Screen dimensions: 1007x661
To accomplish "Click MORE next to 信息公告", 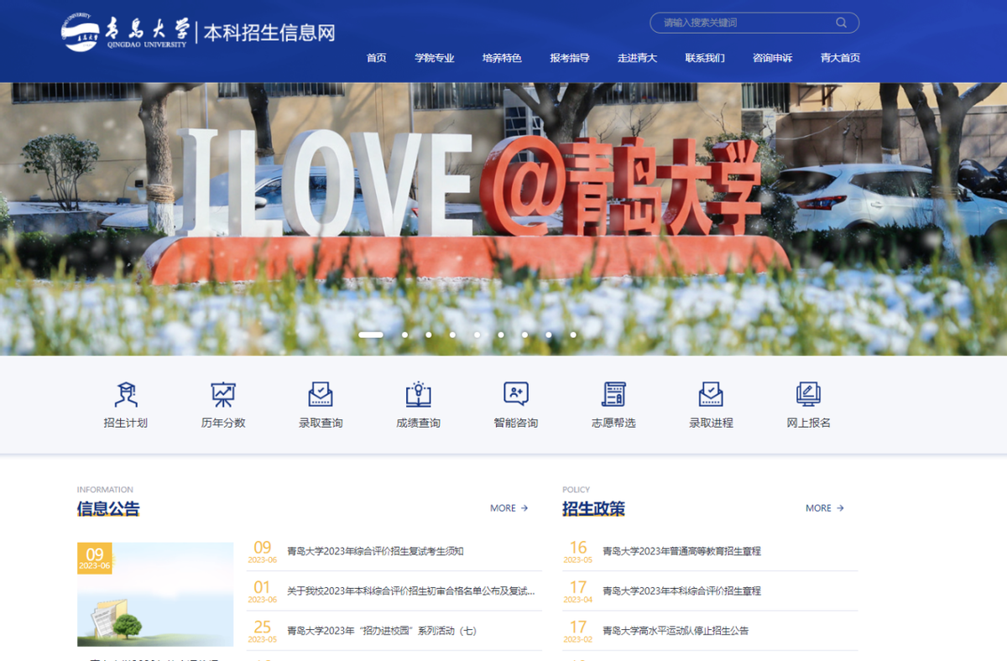I will 508,507.
